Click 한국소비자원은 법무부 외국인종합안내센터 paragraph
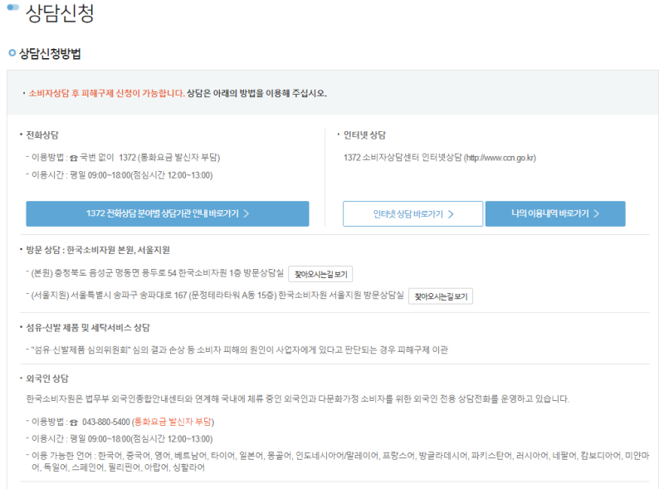The width and height of the screenshot is (664, 489). click(298, 399)
